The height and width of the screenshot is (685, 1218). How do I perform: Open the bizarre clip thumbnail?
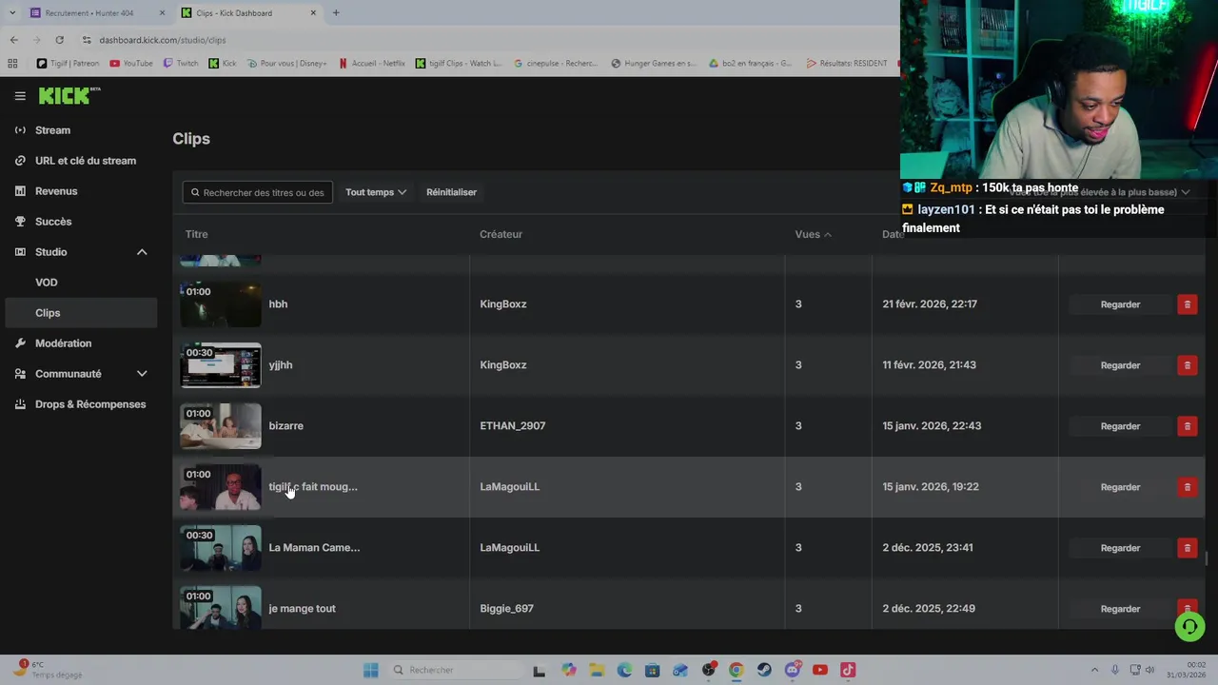221,426
